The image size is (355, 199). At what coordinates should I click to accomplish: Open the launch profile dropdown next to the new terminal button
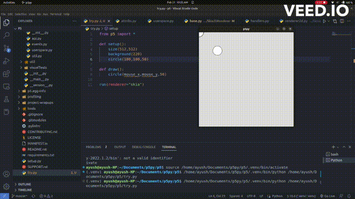click(338, 148)
